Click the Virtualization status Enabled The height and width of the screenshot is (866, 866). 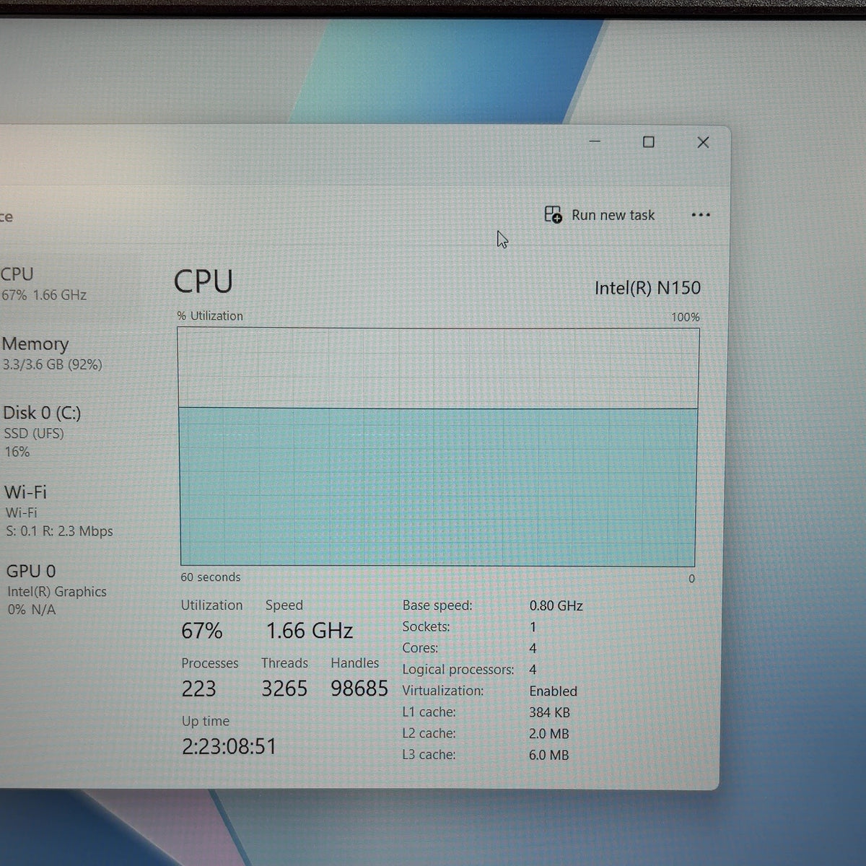pos(553,691)
